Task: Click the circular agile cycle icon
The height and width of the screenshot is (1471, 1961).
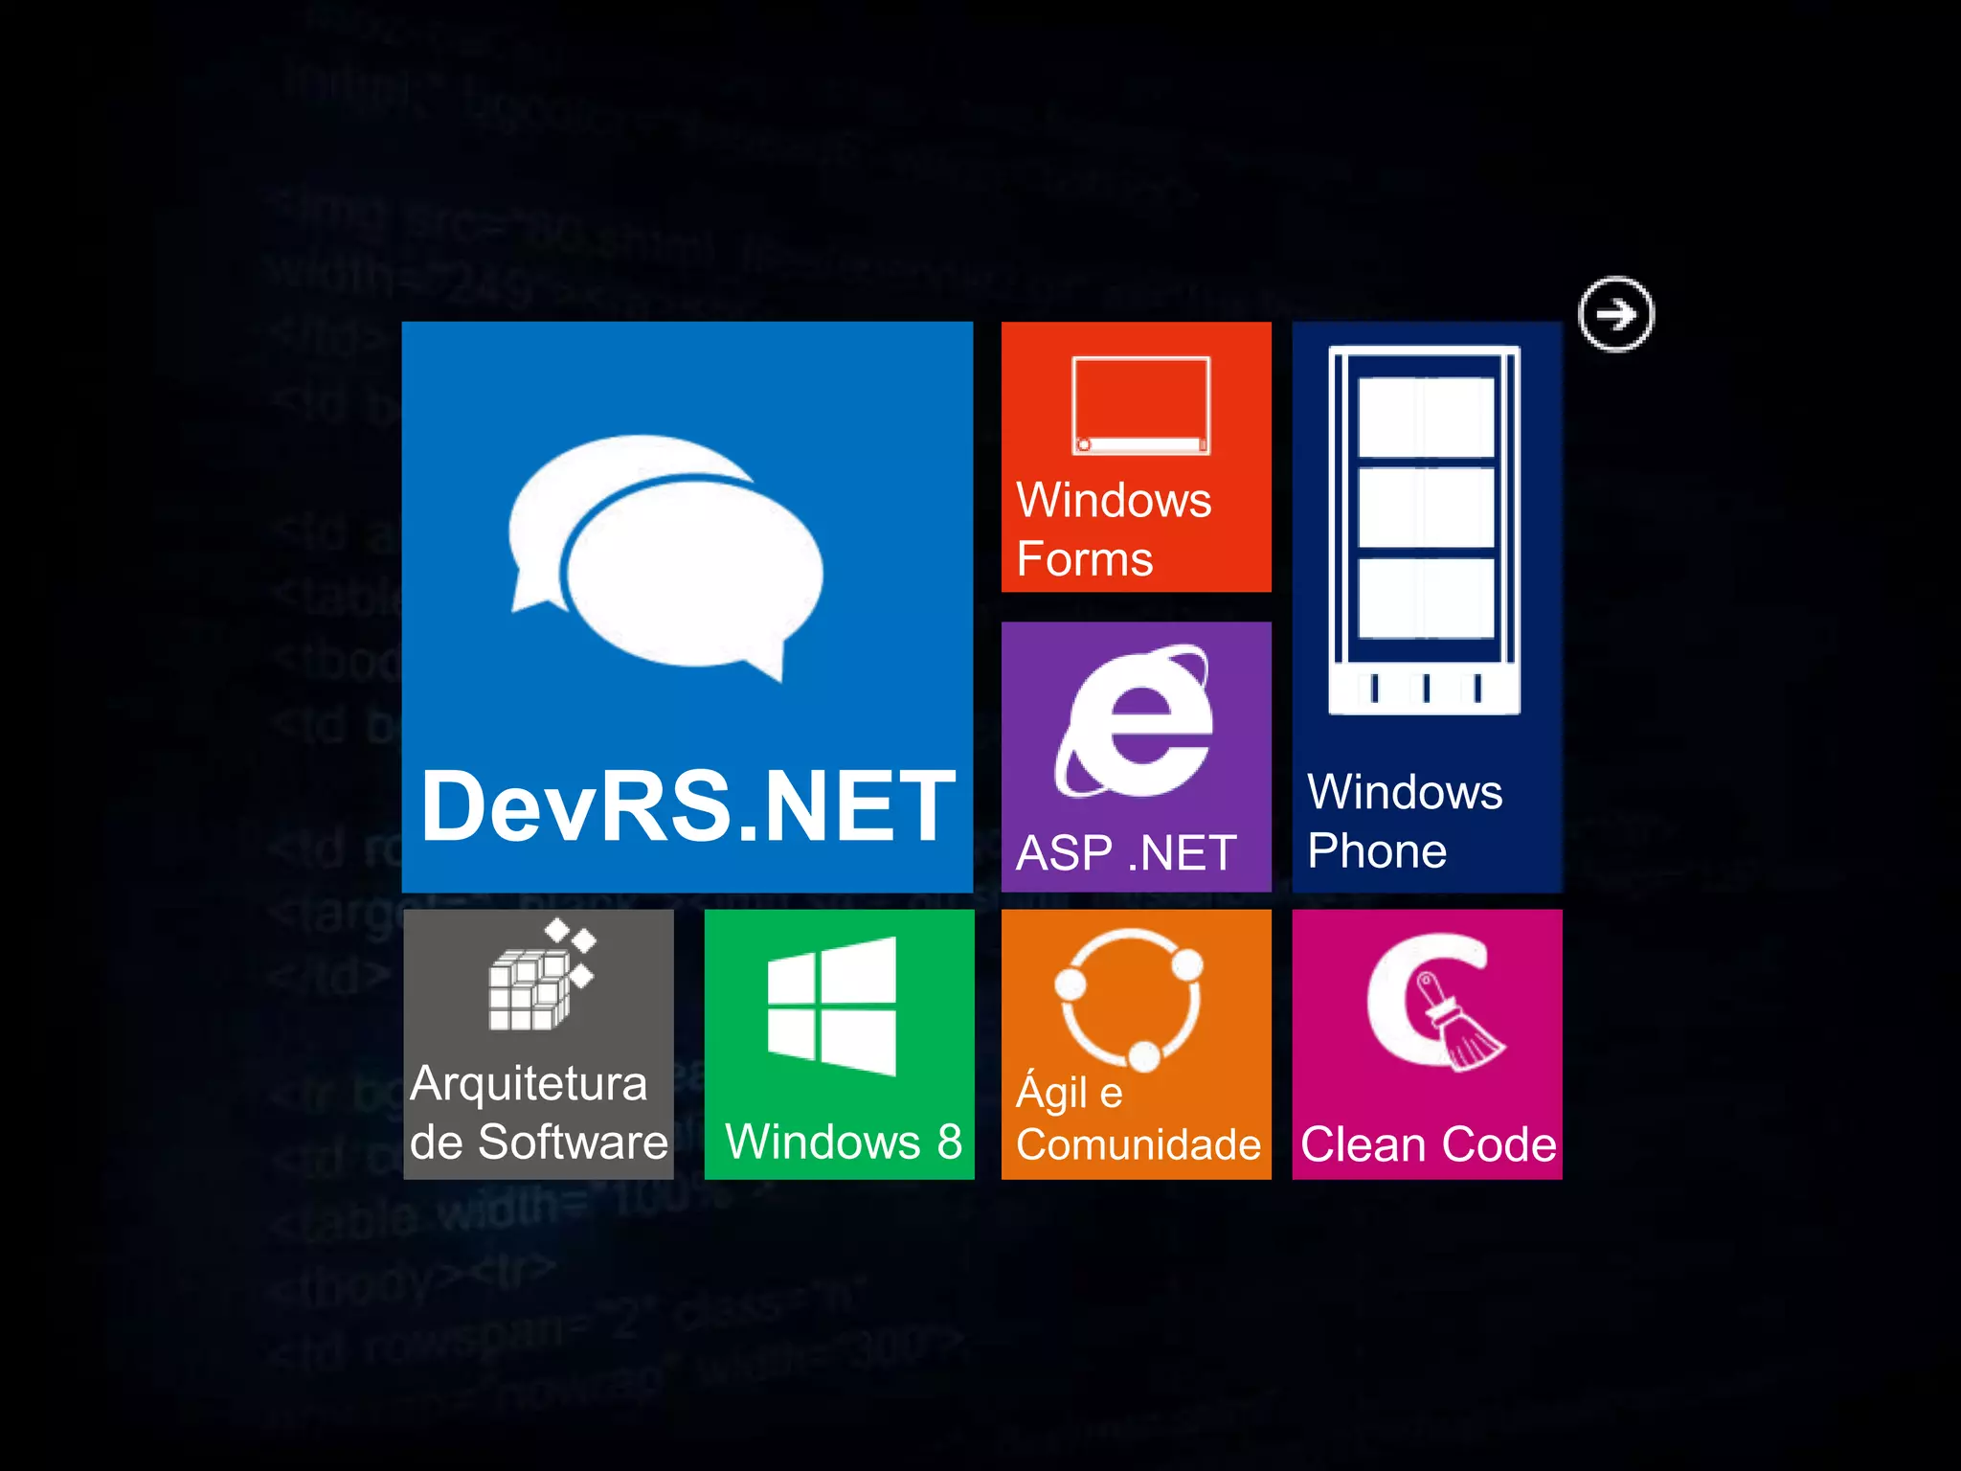Action: click(1130, 999)
